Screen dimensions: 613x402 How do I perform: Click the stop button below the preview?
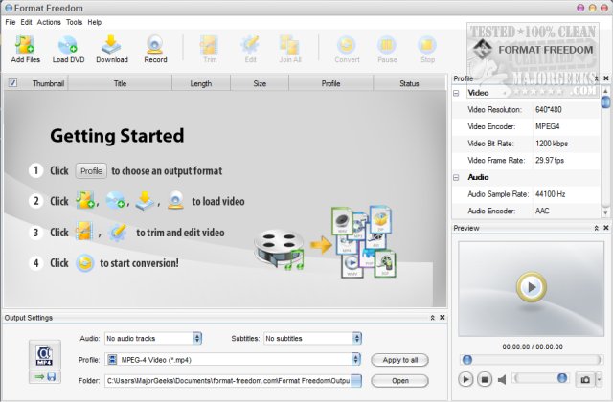click(x=485, y=379)
